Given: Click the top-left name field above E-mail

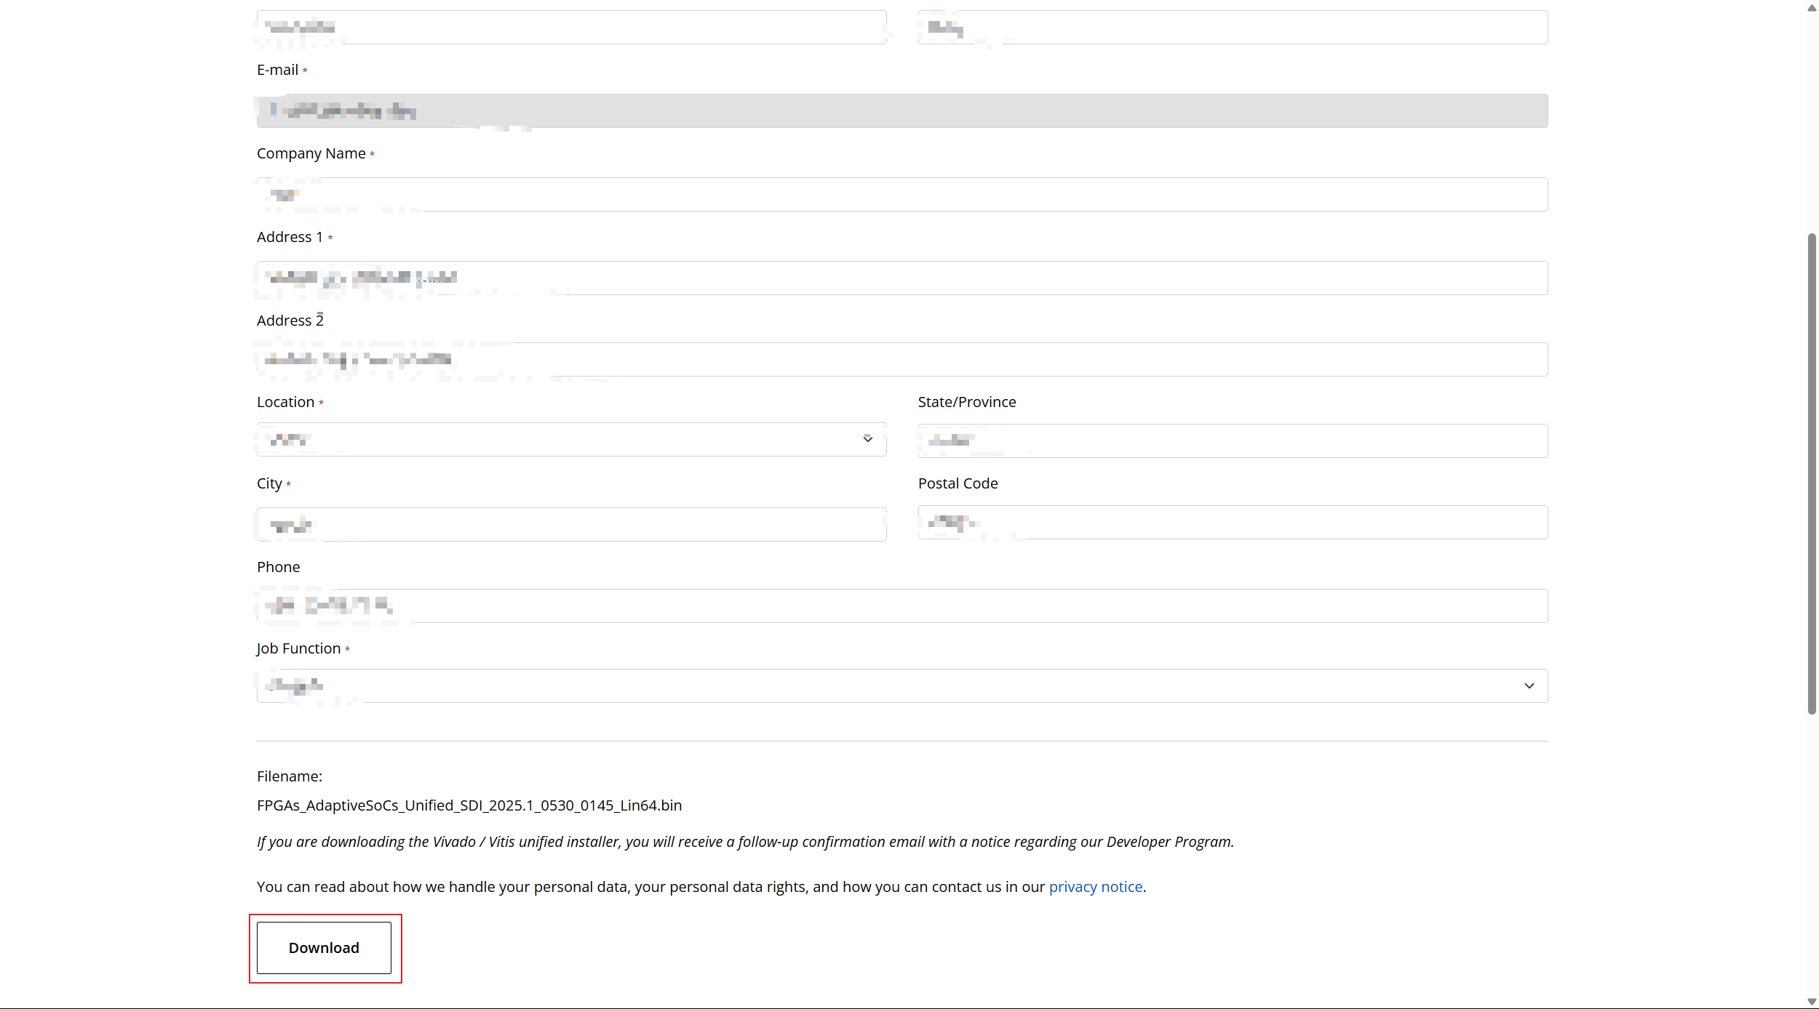Looking at the screenshot, I should point(571,27).
